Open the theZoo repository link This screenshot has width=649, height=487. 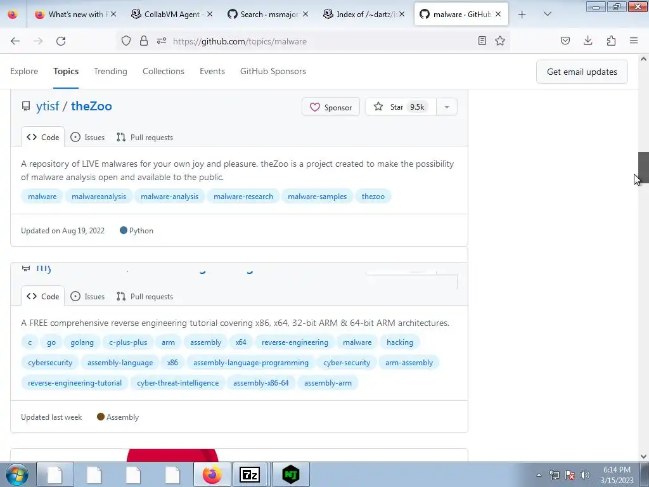tap(91, 106)
